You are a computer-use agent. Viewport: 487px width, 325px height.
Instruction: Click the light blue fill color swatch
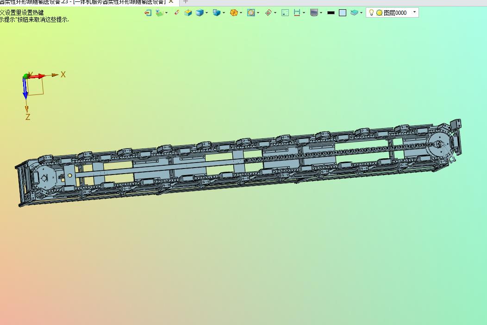(343, 13)
